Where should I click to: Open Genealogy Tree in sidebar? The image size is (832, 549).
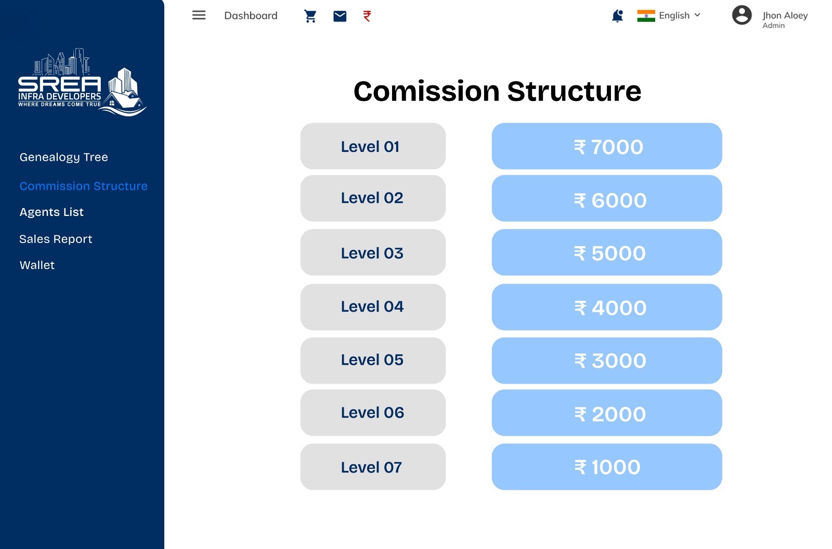(x=64, y=157)
